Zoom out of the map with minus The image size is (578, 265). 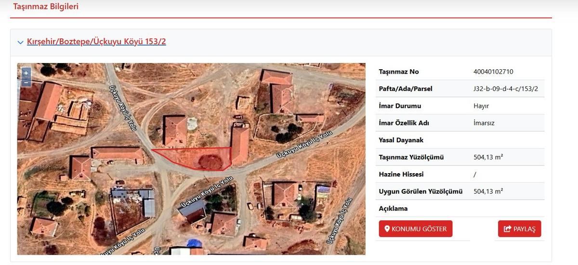(x=26, y=82)
